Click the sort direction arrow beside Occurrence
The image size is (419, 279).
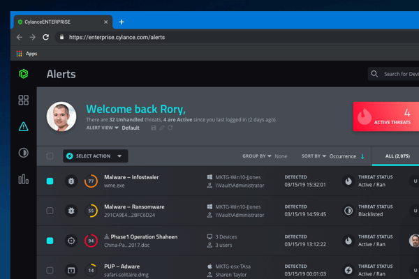(x=362, y=156)
